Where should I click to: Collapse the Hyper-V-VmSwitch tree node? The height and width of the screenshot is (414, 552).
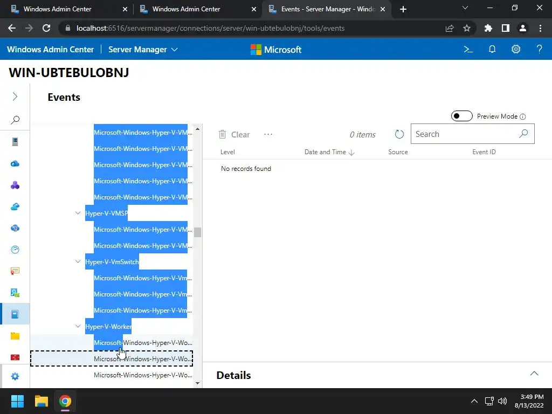78,261
